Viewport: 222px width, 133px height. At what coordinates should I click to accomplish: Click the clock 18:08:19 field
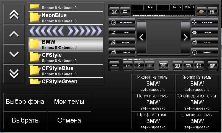click(189, 7)
